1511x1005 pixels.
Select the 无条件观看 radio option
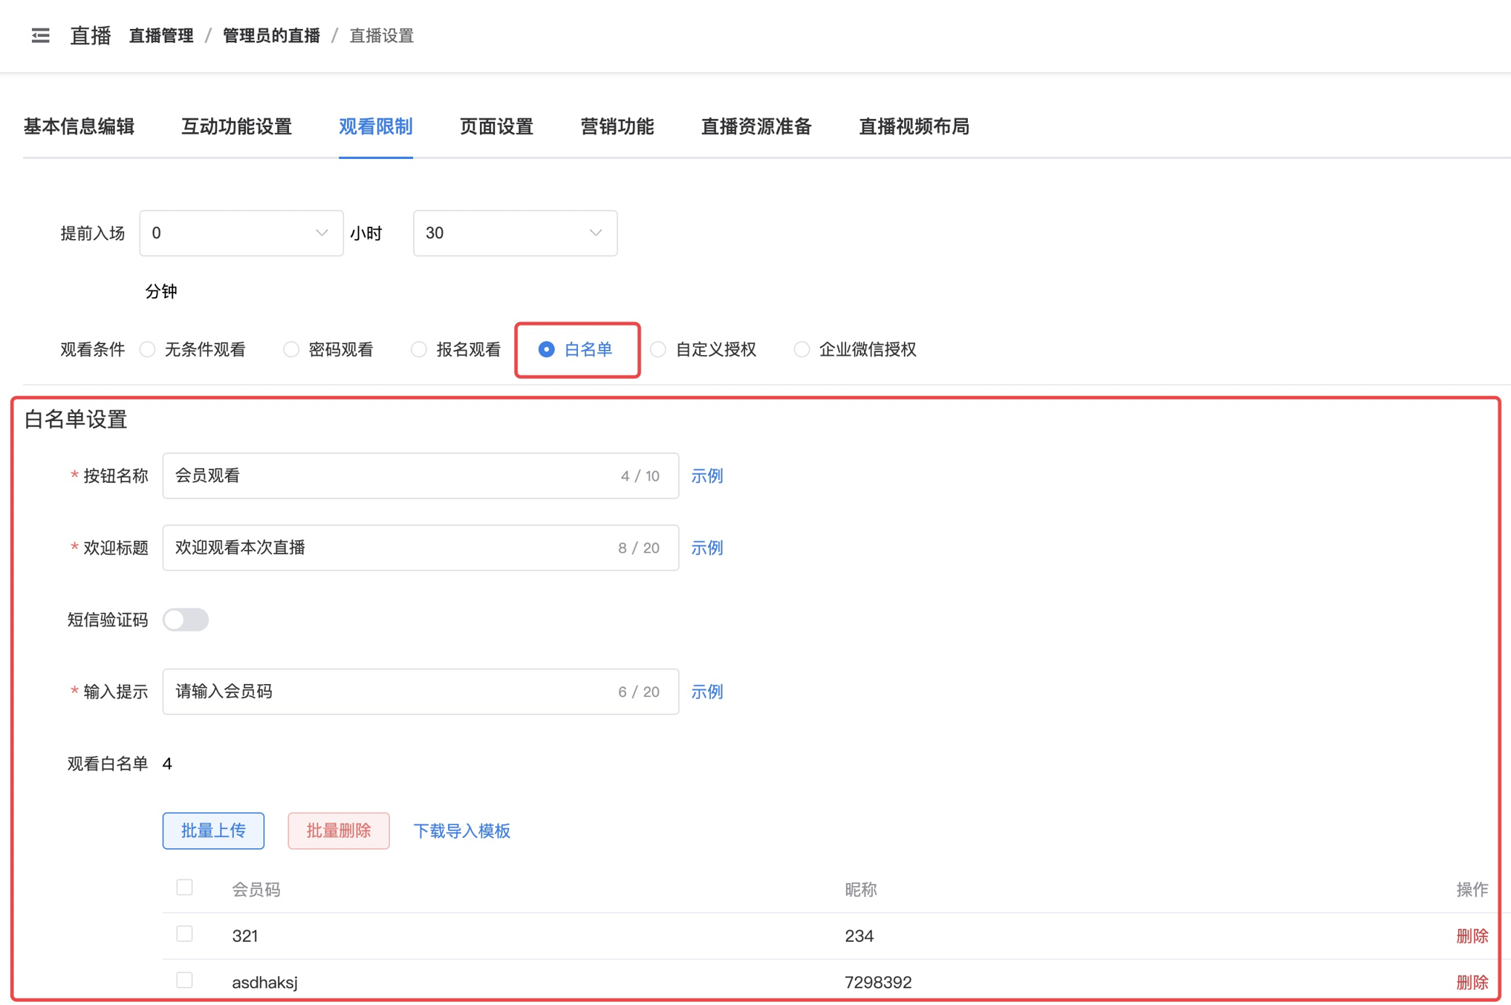click(x=148, y=350)
